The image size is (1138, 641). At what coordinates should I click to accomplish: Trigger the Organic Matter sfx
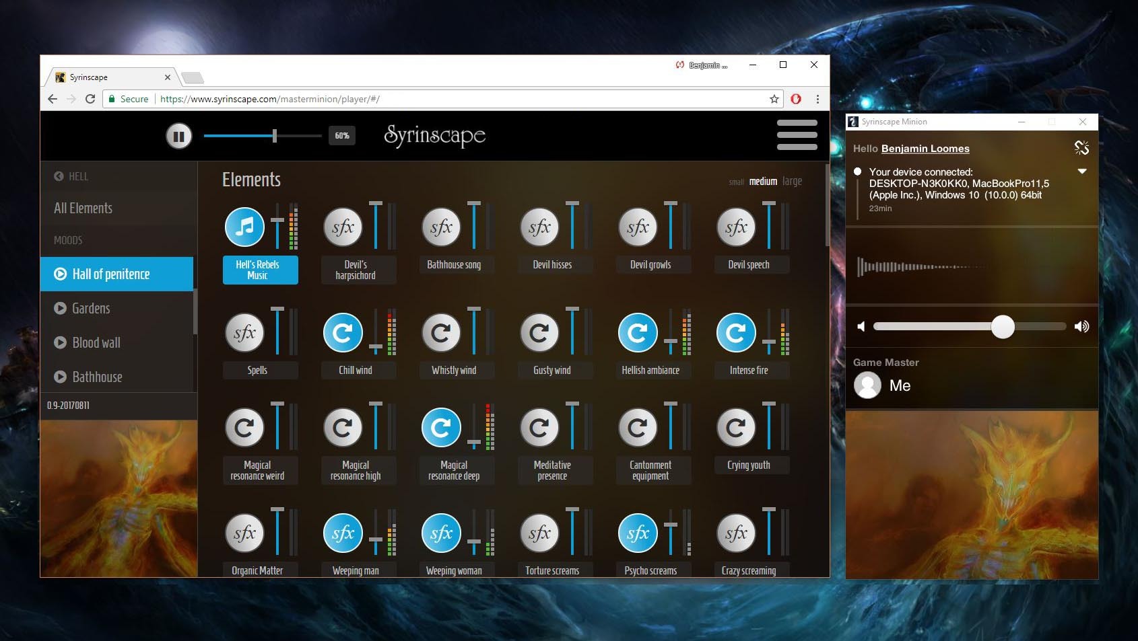pyautogui.click(x=244, y=533)
